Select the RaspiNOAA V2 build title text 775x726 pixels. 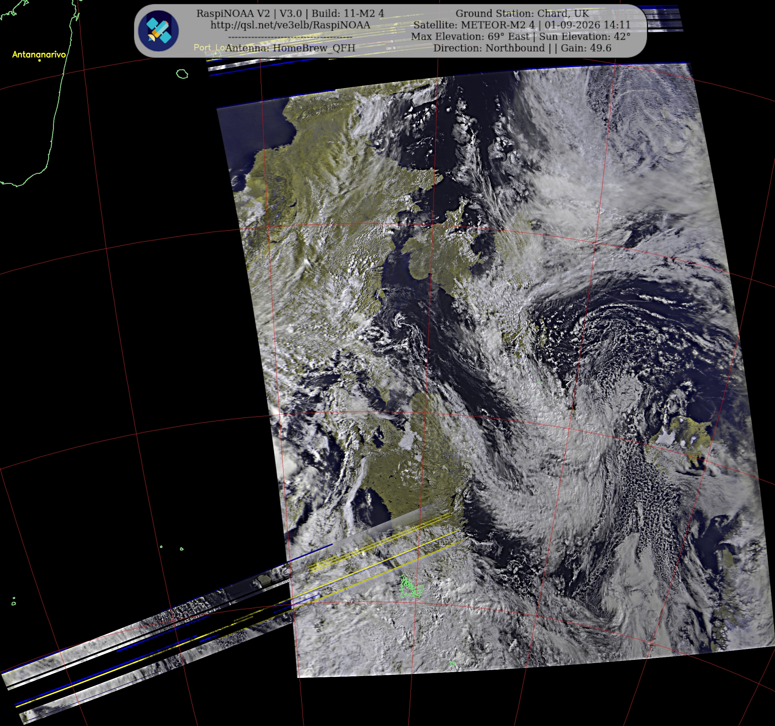(x=290, y=13)
